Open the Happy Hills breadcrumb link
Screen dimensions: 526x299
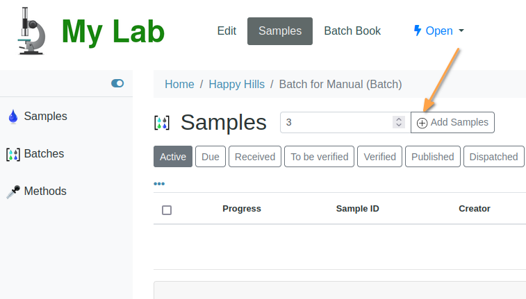click(x=236, y=84)
